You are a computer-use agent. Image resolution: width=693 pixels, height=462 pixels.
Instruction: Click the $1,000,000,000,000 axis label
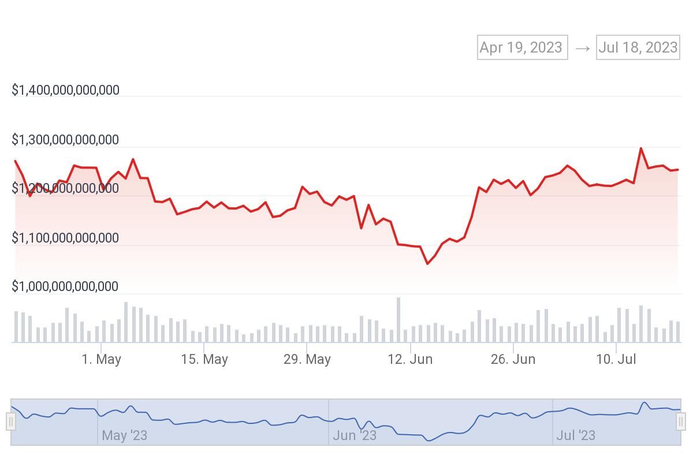(65, 286)
